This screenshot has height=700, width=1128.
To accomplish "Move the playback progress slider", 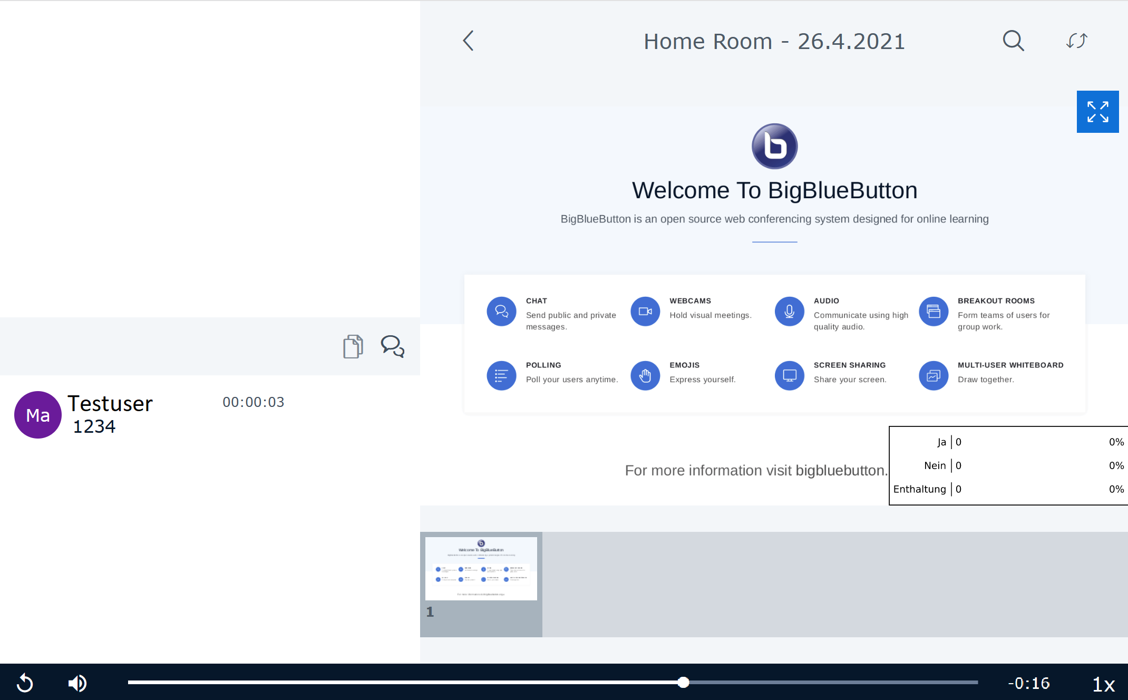I will pos(683,682).
